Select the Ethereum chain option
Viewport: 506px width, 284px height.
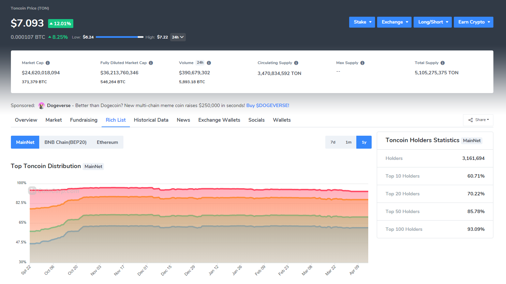(107, 142)
